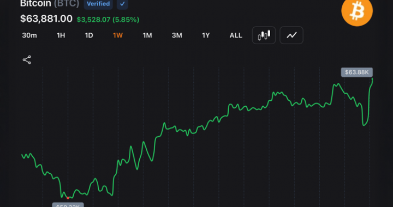Click the red low-point marker on chart
The height and width of the screenshot is (207, 393).
[x=68, y=198]
